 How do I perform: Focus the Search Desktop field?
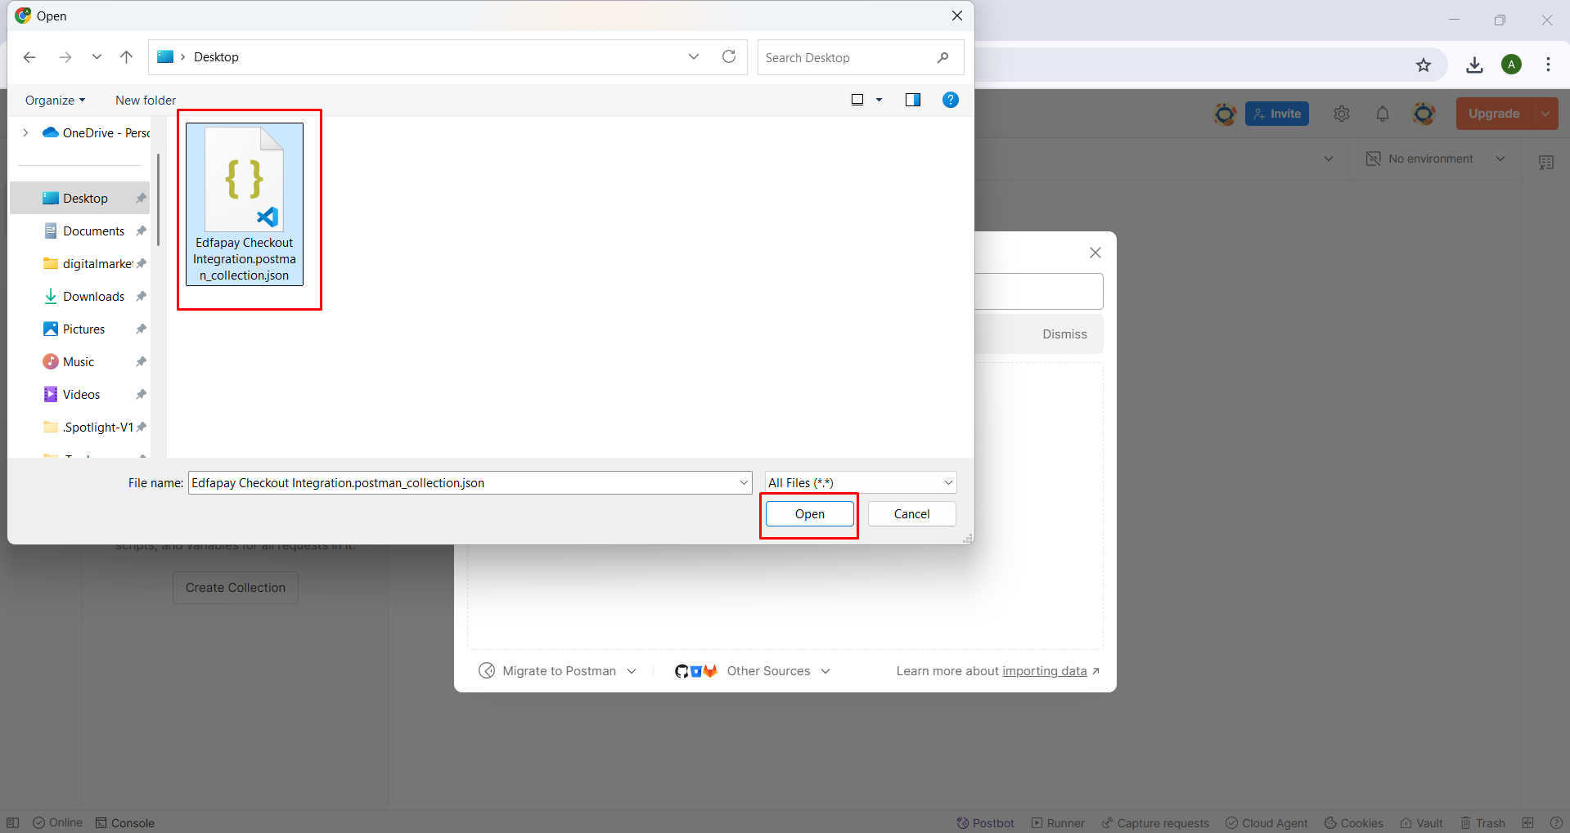860,58
